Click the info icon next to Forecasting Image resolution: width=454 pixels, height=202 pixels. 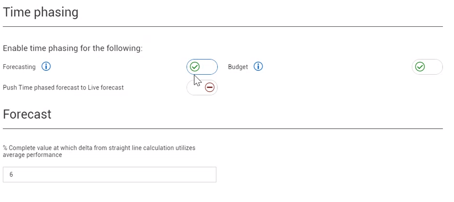(46, 67)
